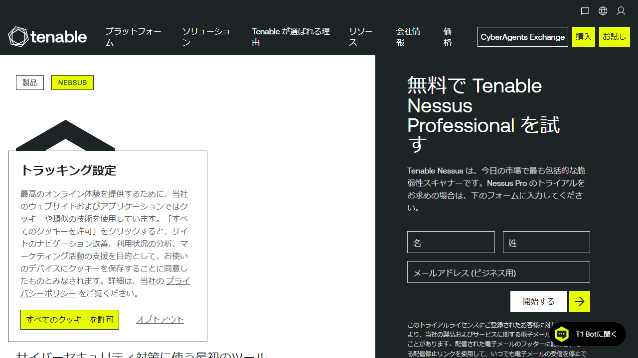The image size is (638, 358).
Task: Click the user account icon
Action: [x=621, y=11]
